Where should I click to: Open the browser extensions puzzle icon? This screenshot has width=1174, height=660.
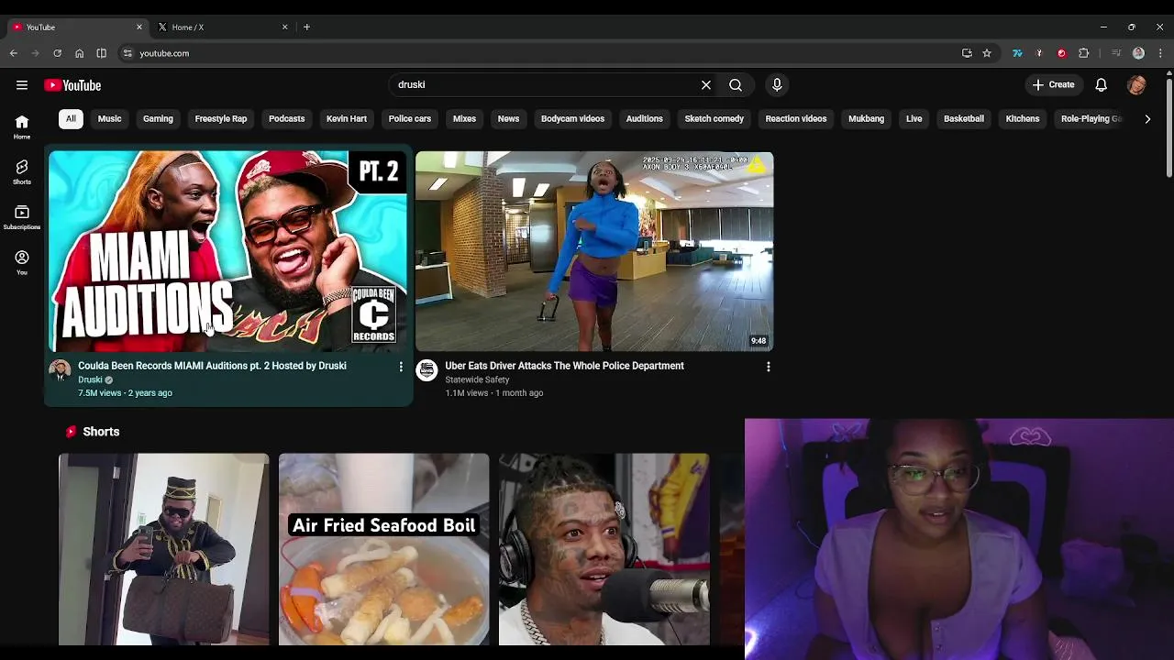point(1084,53)
